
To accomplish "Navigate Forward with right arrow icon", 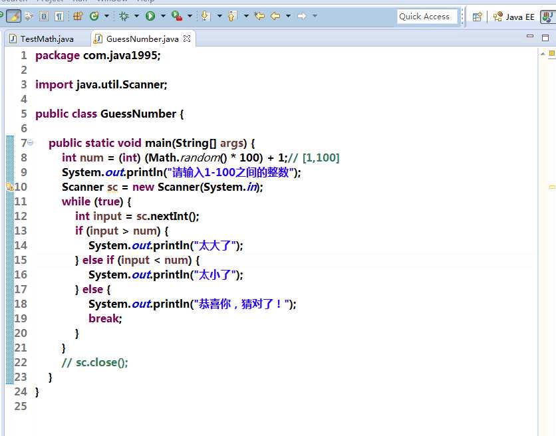I will [302, 16].
